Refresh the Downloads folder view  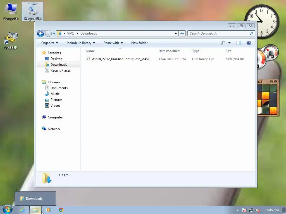pyautogui.click(x=182, y=33)
